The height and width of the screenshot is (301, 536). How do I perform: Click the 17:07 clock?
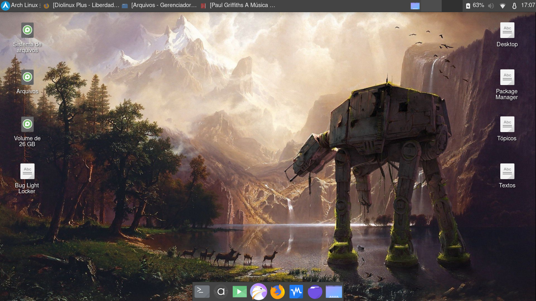tap(528, 5)
